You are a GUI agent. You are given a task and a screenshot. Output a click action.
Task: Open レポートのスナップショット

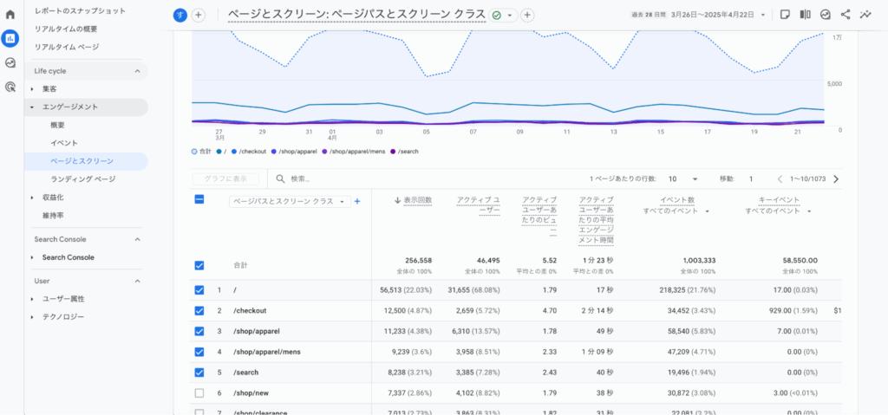coord(80,10)
